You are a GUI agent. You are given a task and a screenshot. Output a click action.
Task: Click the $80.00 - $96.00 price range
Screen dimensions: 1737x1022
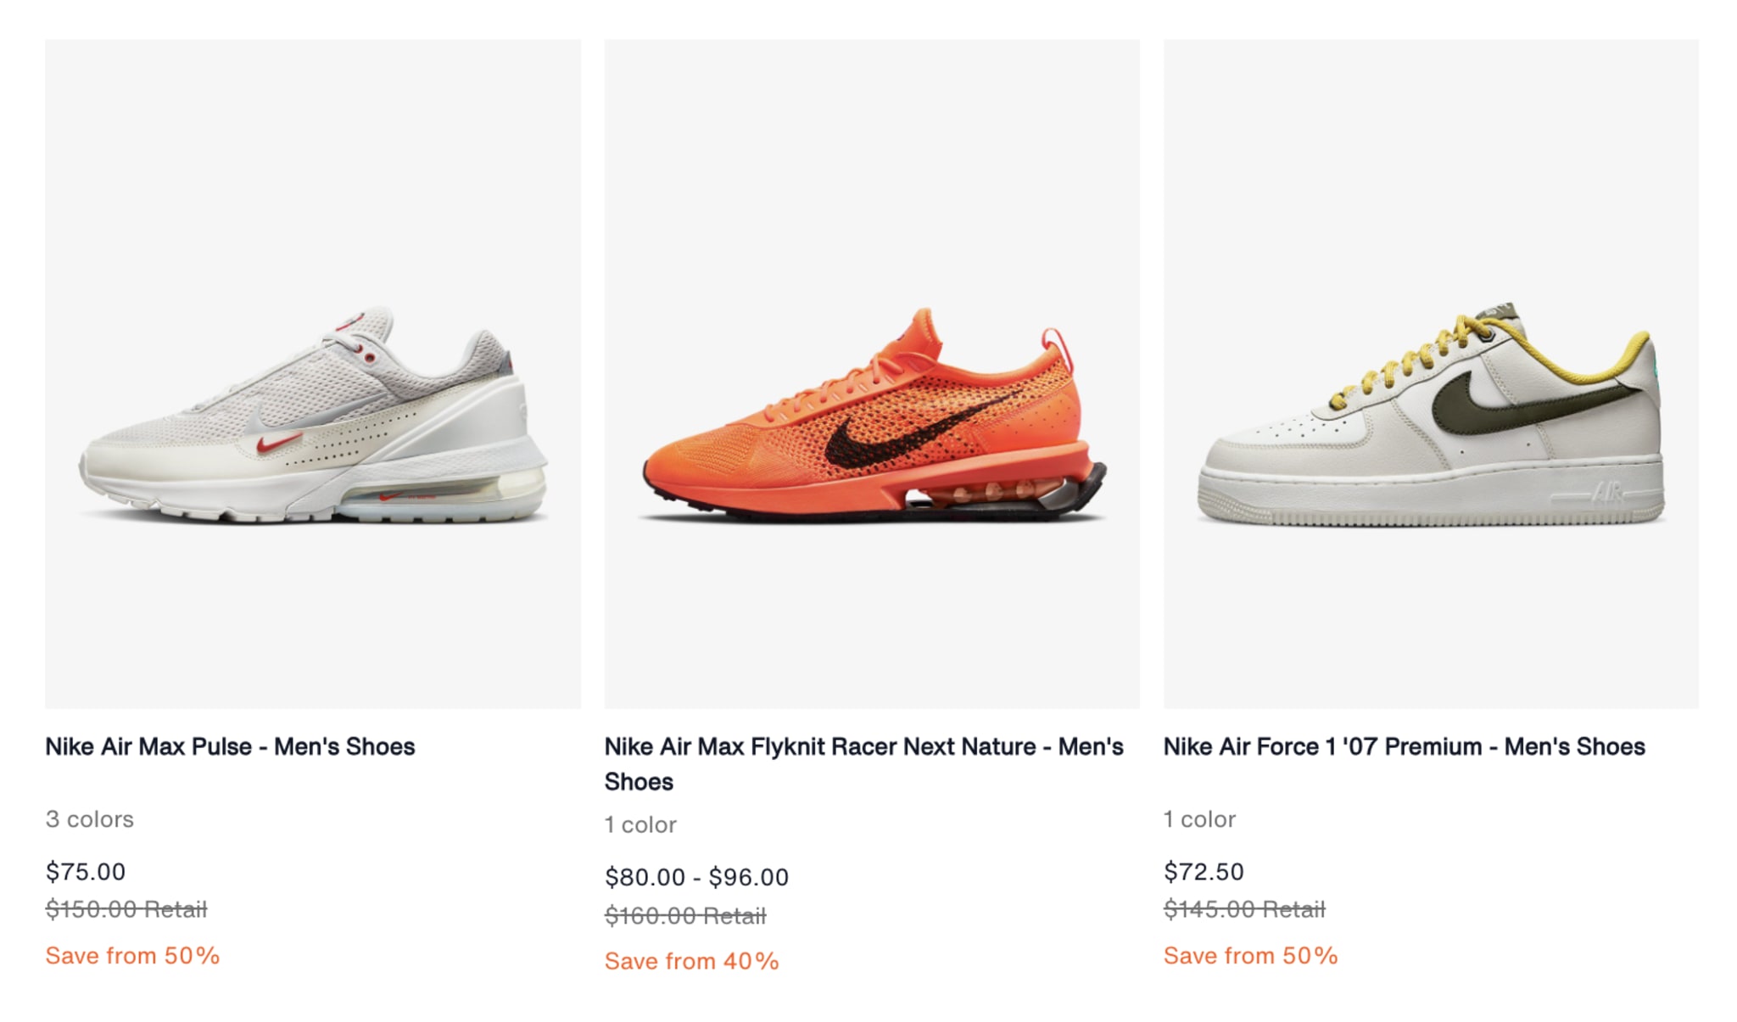pos(697,877)
